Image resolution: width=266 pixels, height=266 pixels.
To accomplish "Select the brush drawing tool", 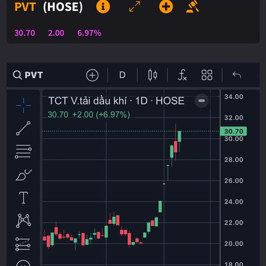I will coord(23,175).
